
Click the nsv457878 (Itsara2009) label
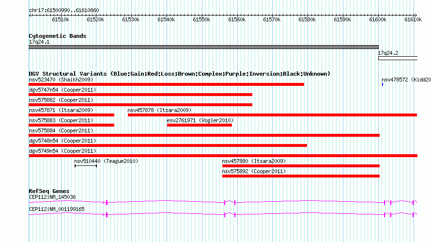click(x=159, y=110)
